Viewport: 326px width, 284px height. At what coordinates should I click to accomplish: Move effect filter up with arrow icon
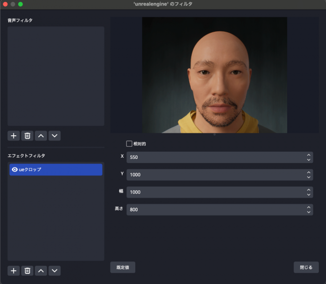click(41, 271)
